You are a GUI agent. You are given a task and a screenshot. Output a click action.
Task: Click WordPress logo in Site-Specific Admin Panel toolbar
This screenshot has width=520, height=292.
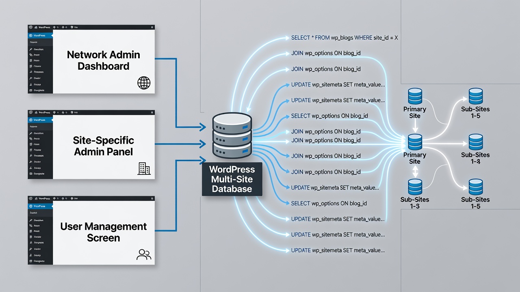pos(30,112)
